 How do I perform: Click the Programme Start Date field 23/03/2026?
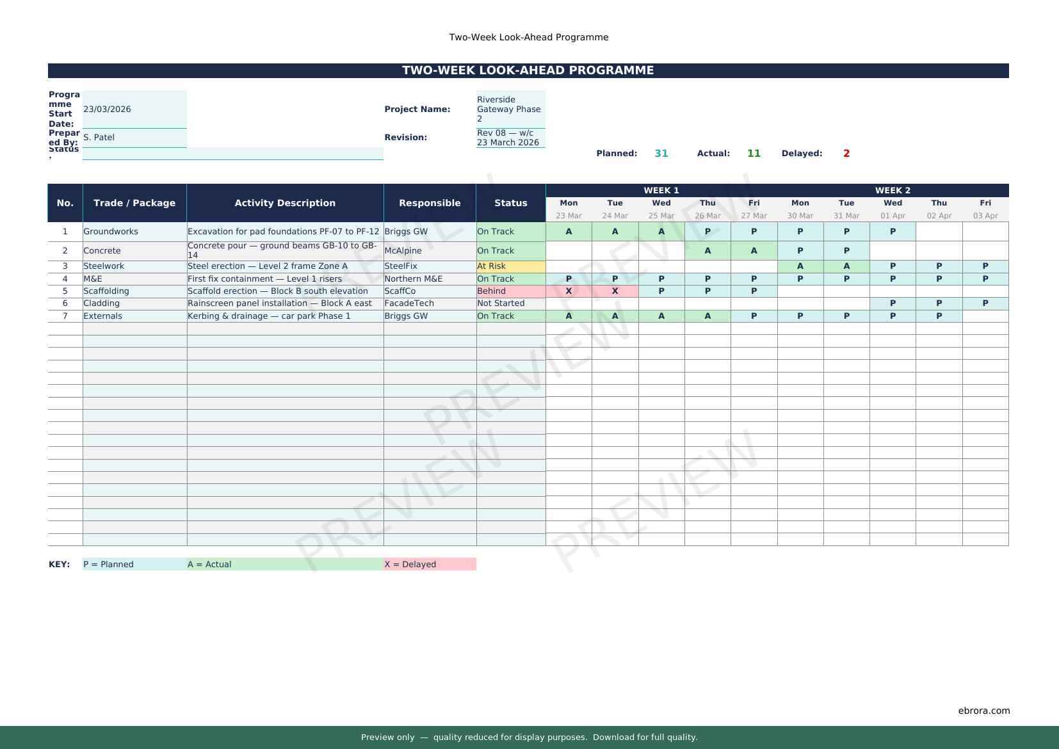click(134, 109)
